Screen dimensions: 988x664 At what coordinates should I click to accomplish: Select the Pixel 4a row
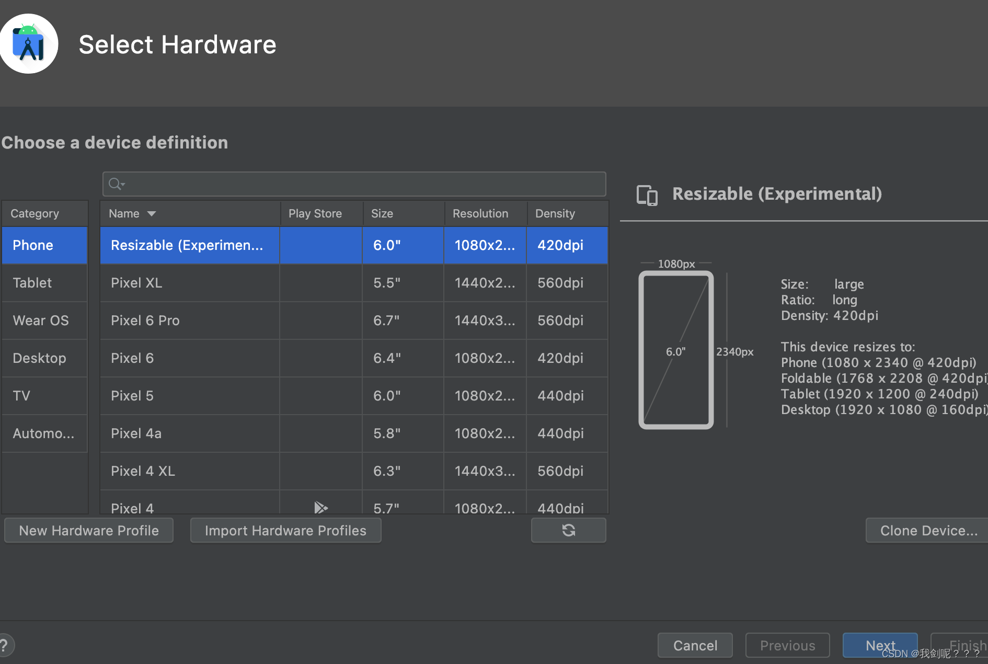[x=354, y=433]
